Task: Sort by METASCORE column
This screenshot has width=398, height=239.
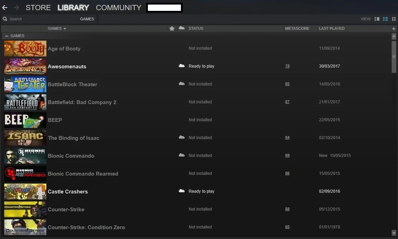Action: (x=297, y=28)
